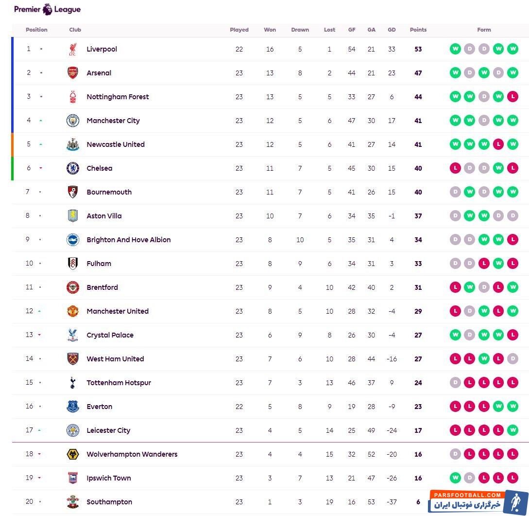Click the Liverpool club crest icon
This screenshot has width=529, height=516.
pyautogui.click(x=72, y=49)
